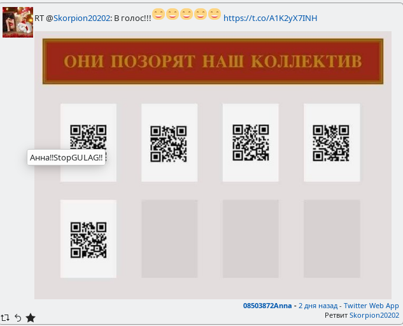Click the last empty gray card in bottom row
Screen dimensions: 403x326
coord(331,239)
